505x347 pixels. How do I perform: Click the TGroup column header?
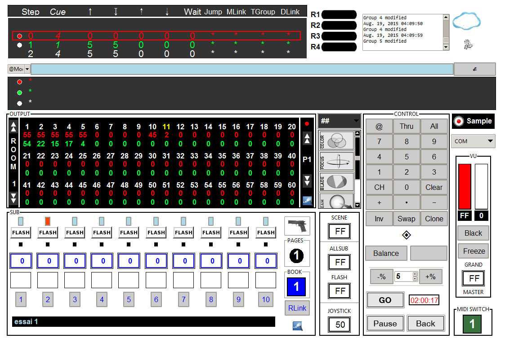coord(263,12)
